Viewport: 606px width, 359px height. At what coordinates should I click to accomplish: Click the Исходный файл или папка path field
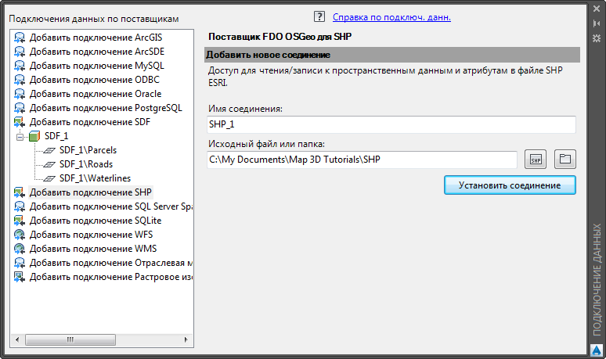coord(363,160)
